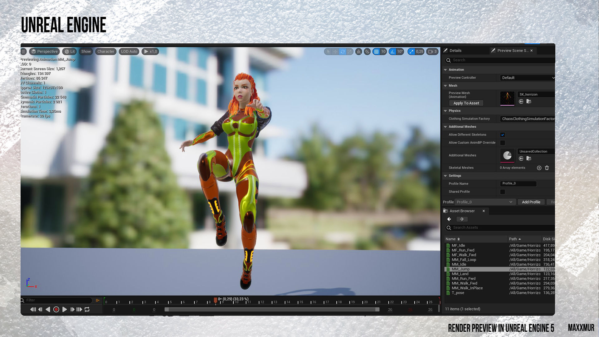Collapse the Animation section

pyautogui.click(x=446, y=70)
